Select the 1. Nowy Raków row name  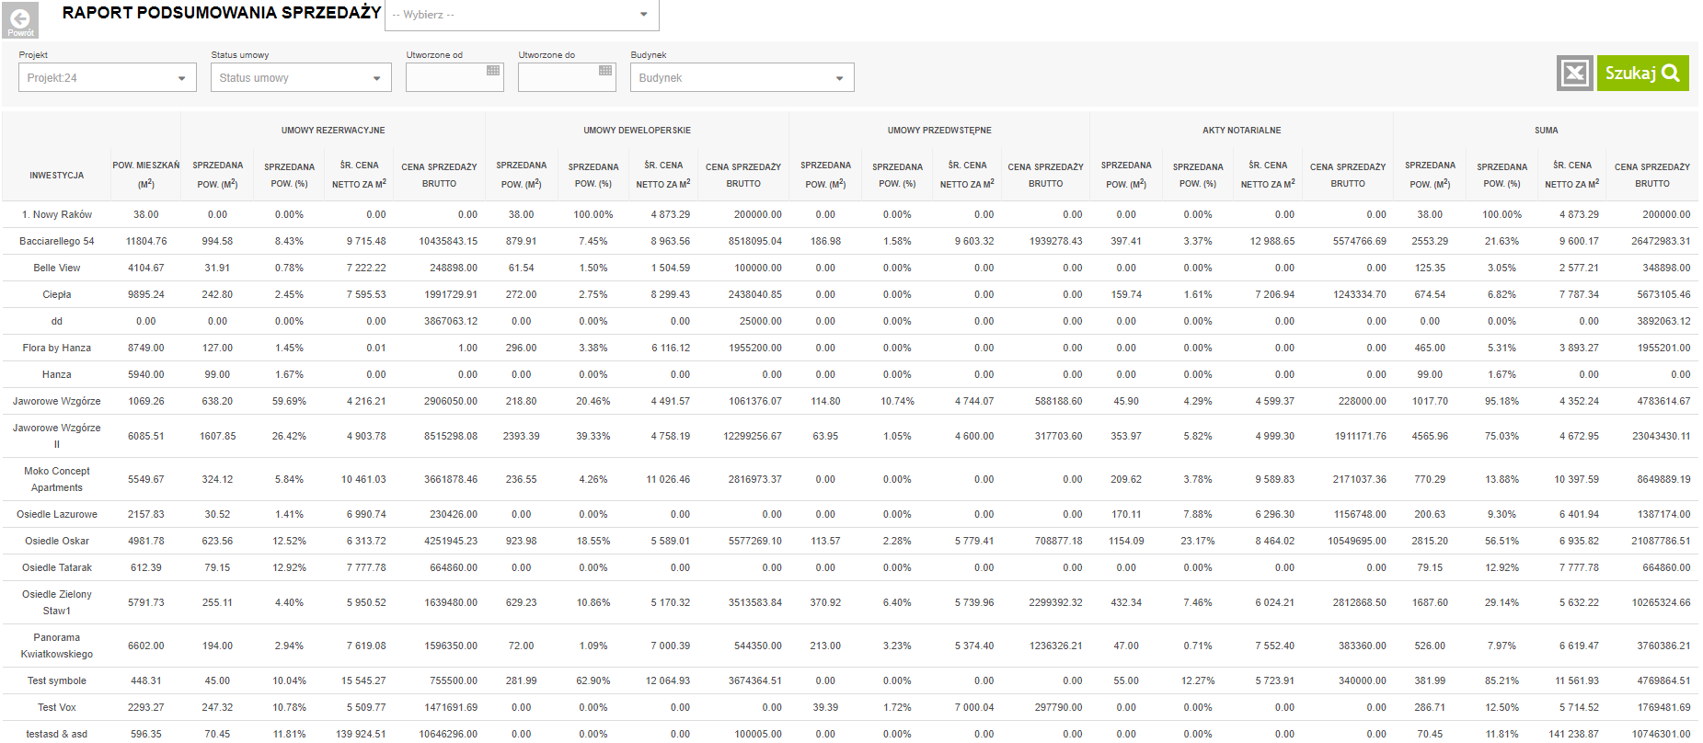[57, 214]
